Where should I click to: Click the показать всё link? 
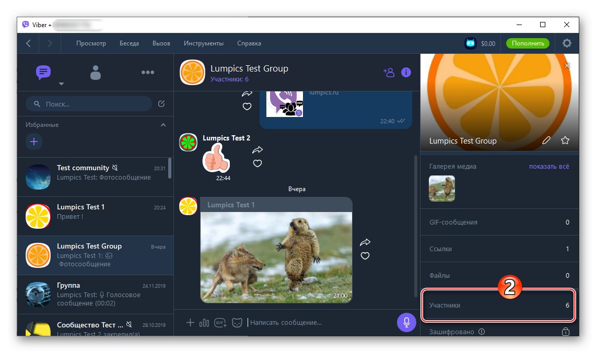tap(549, 166)
